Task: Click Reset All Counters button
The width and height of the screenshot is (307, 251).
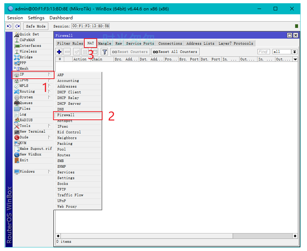Action: (175, 52)
